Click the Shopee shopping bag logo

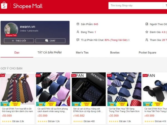click(4, 6)
